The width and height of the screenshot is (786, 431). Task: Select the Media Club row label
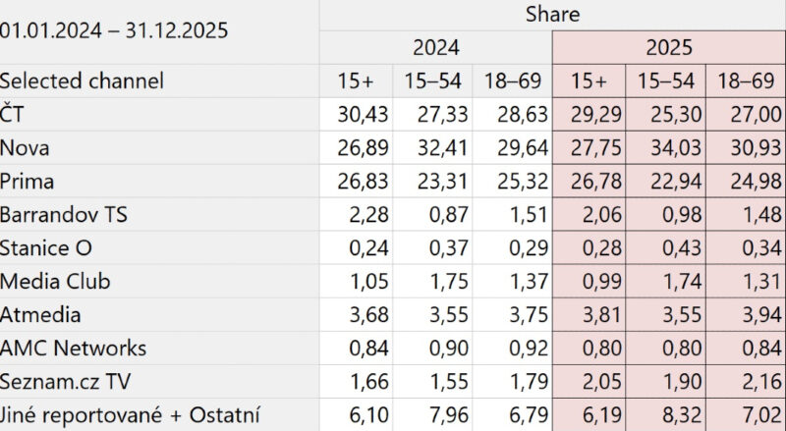click(55, 281)
